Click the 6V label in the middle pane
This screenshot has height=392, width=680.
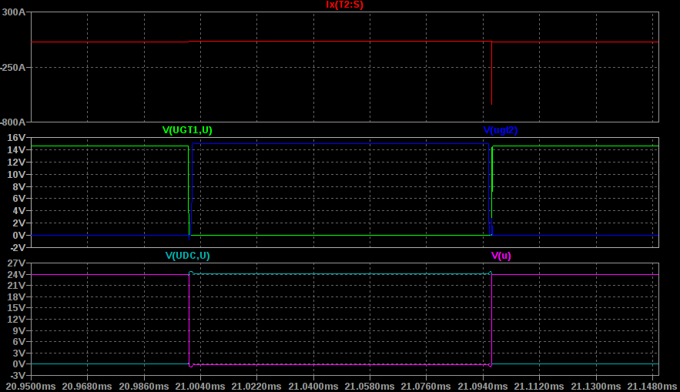point(18,199)
